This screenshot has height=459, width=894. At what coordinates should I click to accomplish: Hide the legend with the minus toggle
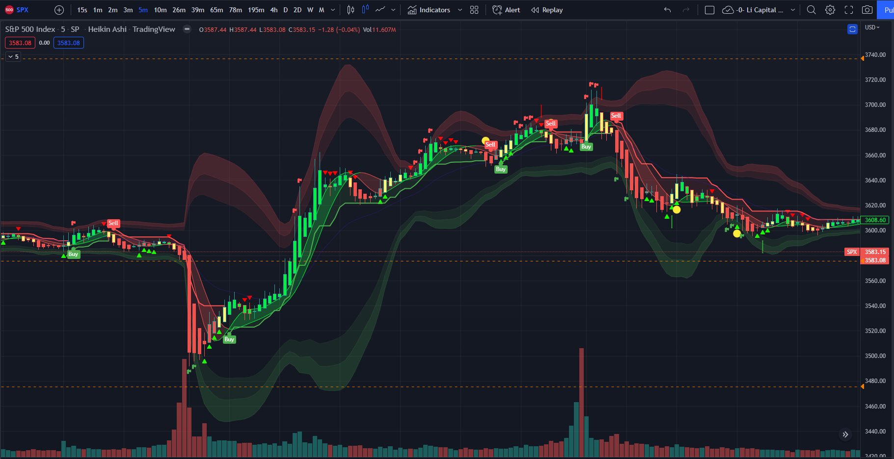click(187, 29)
